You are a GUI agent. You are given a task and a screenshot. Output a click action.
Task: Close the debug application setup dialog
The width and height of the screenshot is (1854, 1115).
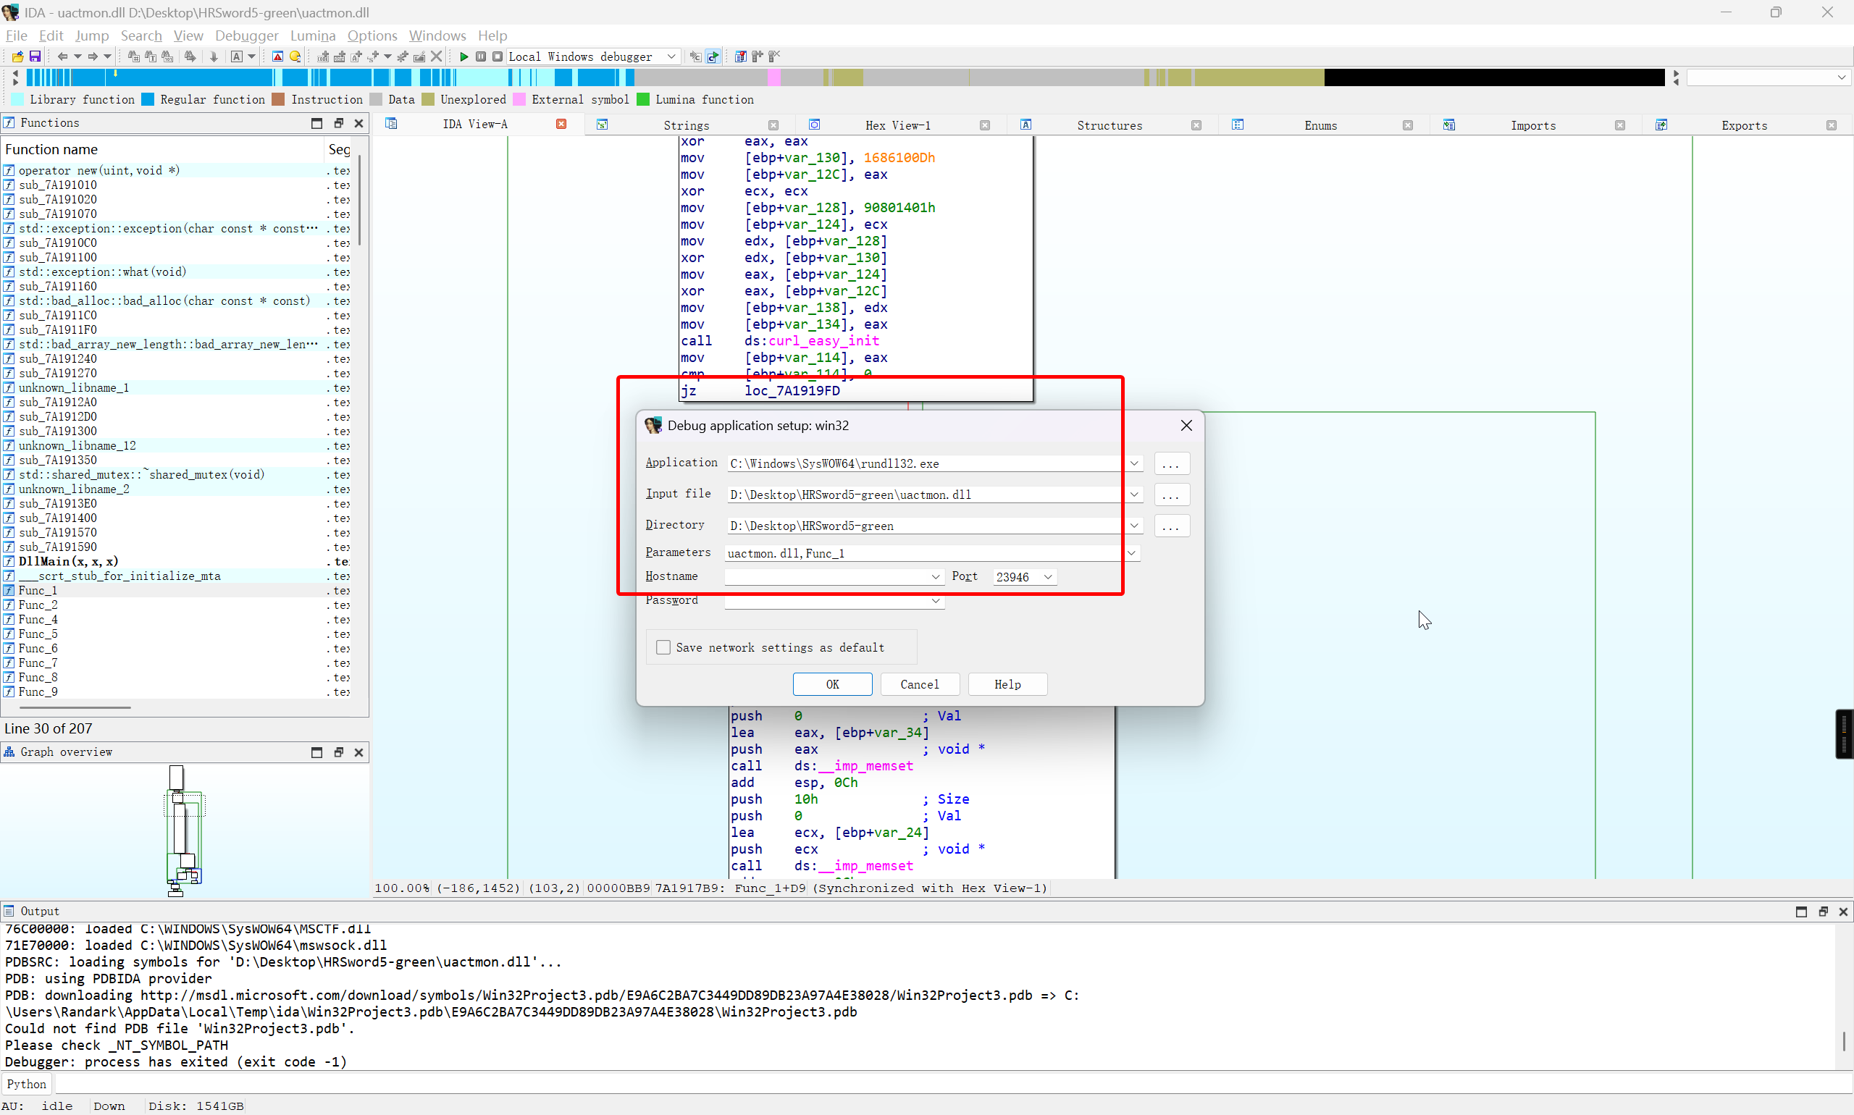click(x=1186, y=425)
